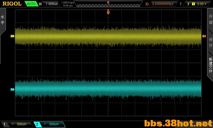Click the green AUTO status indicator
Screen dimensions: 213x128
point(31,4)
